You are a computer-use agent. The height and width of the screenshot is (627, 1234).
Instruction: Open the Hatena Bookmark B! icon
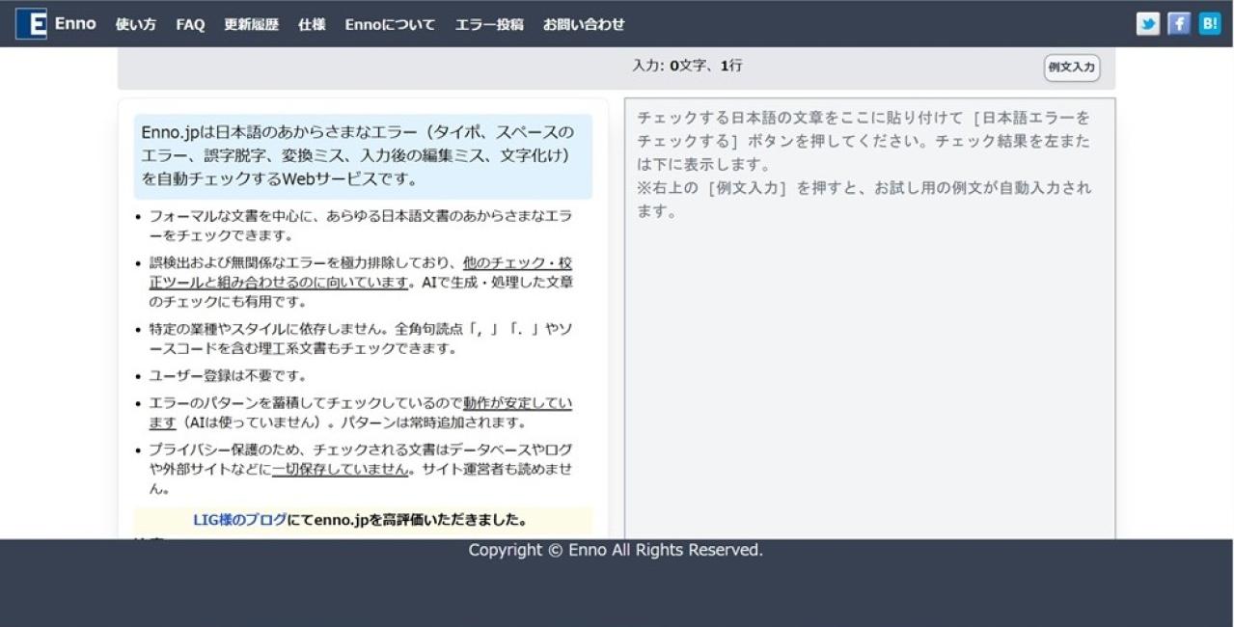pyautogui.click(x=1209, y=24)
